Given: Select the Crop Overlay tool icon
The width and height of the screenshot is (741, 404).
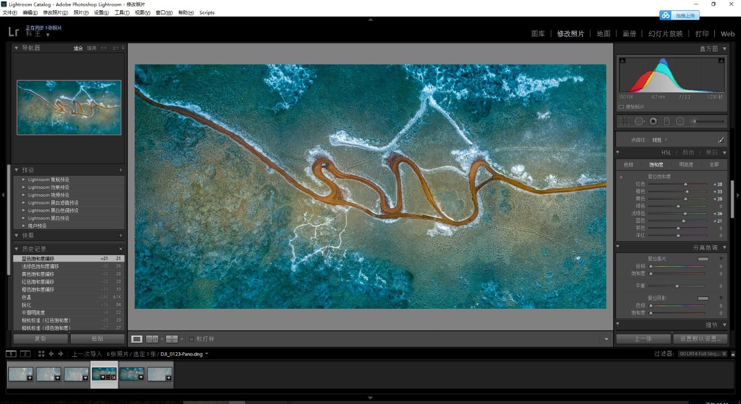Looking at the screenshot, I should pyautogui.click(x=625, y=121).
